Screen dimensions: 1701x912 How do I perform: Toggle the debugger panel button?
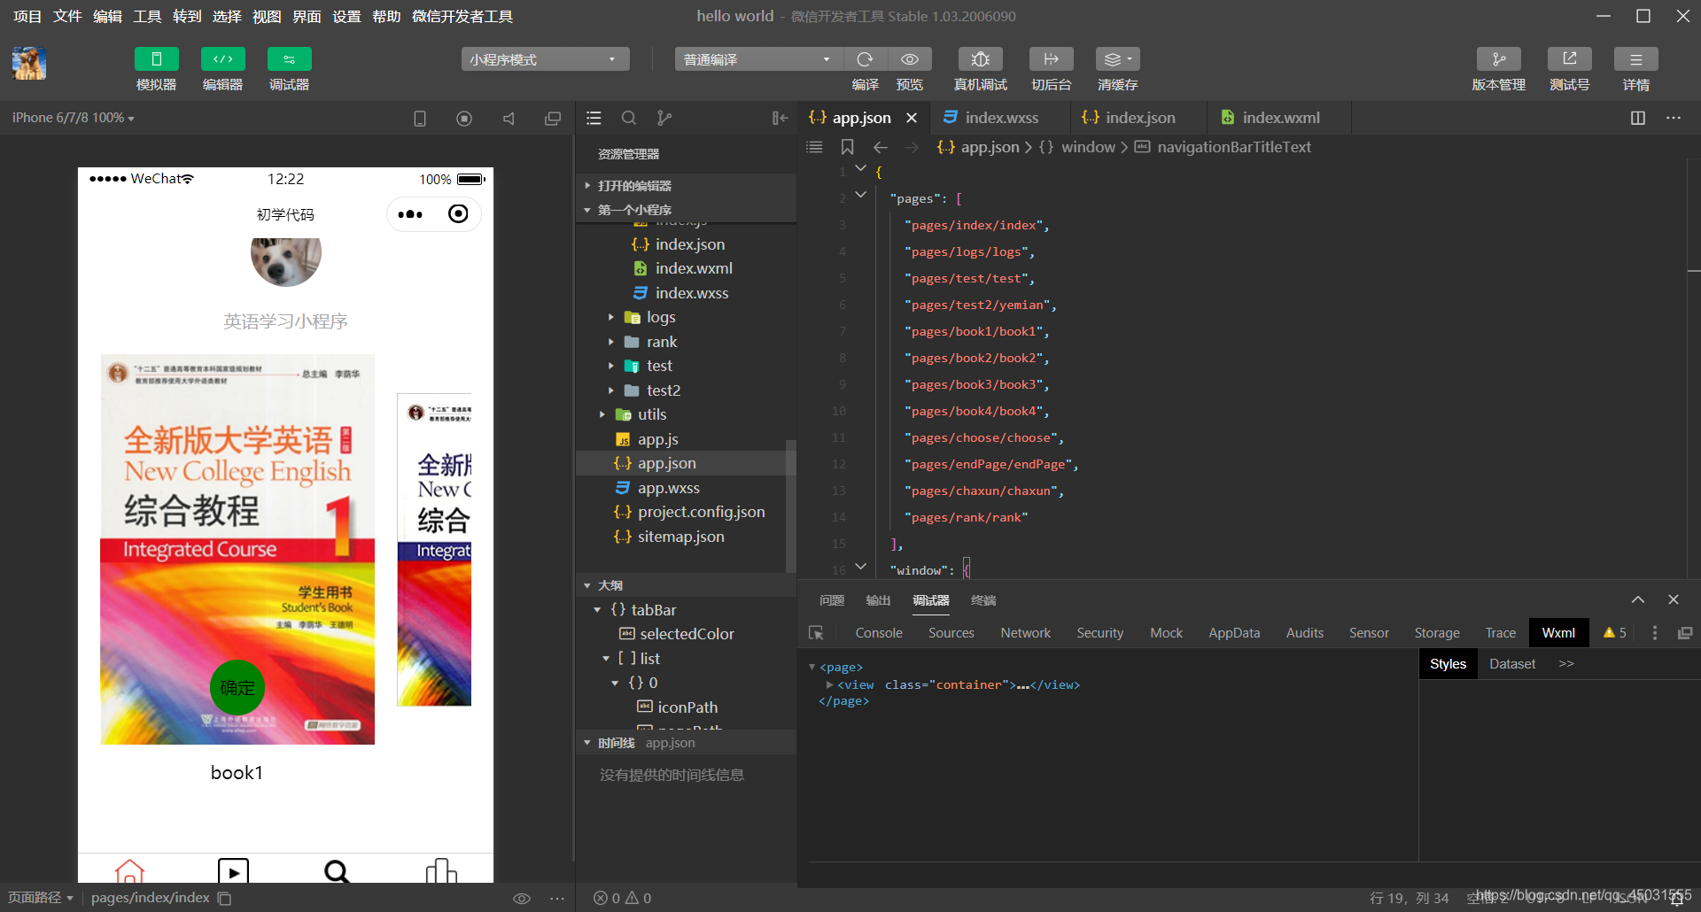(289, 59)
